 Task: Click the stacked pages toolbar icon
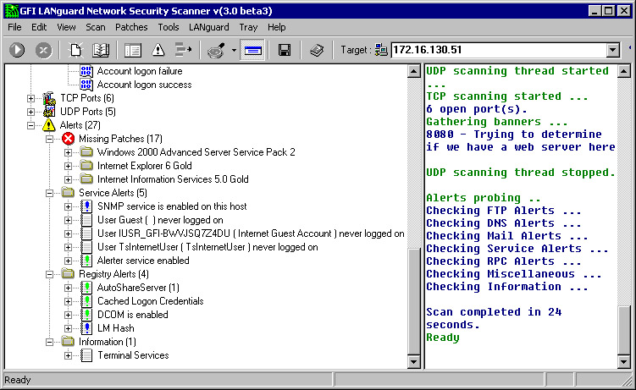pos(317,50)
